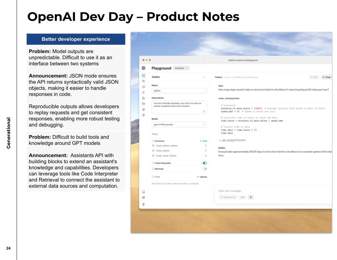
Task: Open the documentation book icon at sidebar bottom
Action: click(x=144, y=192)
